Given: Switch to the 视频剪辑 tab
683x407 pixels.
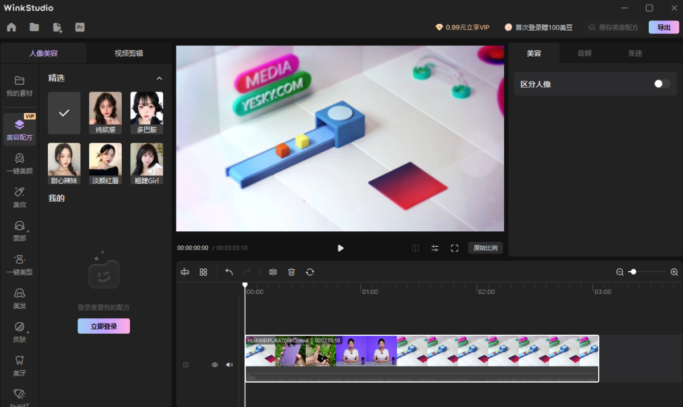Looking at the screenshot, I should [x=129, y=53].
